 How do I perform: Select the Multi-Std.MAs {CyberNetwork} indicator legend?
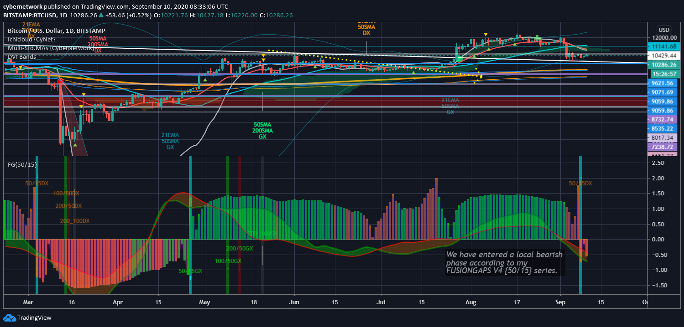click(x=50, y=48)
